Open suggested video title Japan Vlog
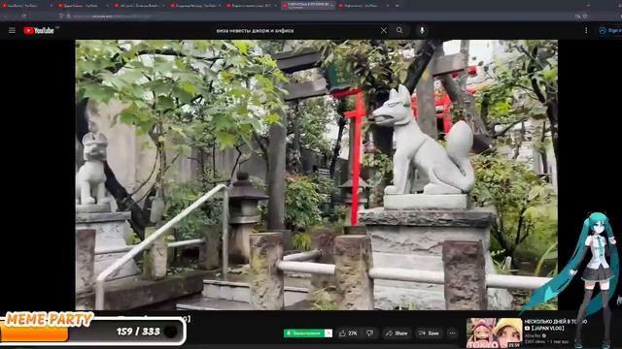The height and width of the screenshot is (349, 622). [x=556, y=325]
